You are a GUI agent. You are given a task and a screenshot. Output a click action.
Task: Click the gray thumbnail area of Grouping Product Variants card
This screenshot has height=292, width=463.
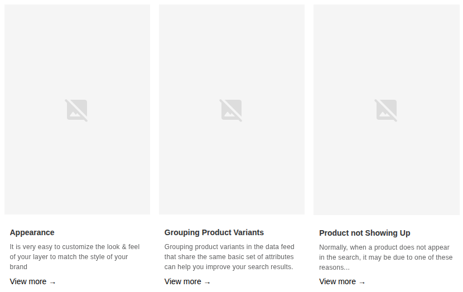pyautogui.click(x=232, y=109)
